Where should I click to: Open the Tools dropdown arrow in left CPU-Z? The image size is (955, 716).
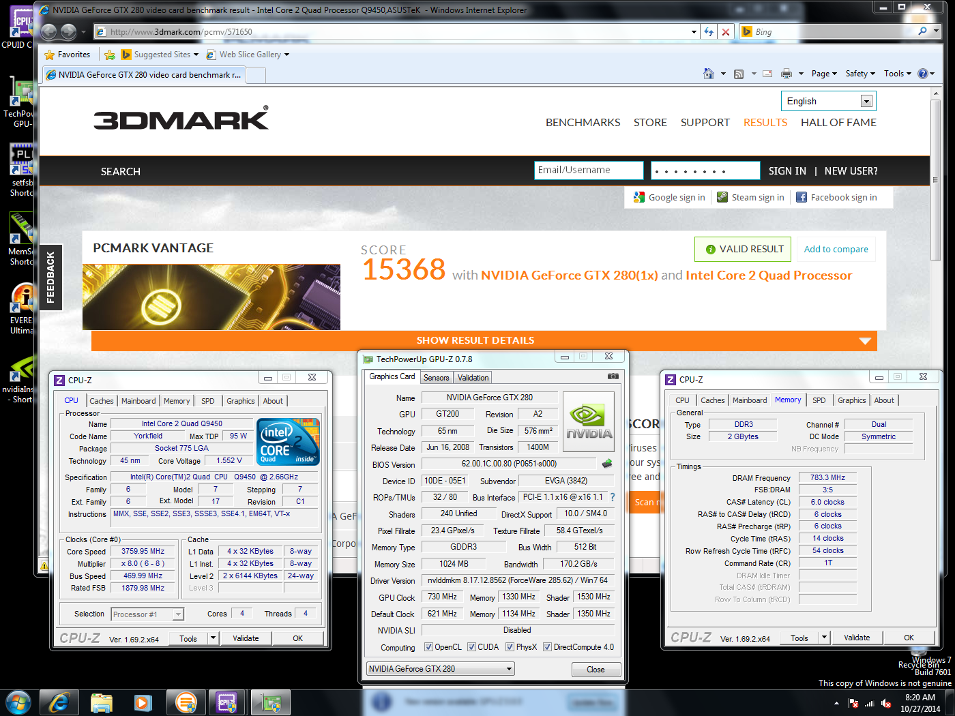213,638
